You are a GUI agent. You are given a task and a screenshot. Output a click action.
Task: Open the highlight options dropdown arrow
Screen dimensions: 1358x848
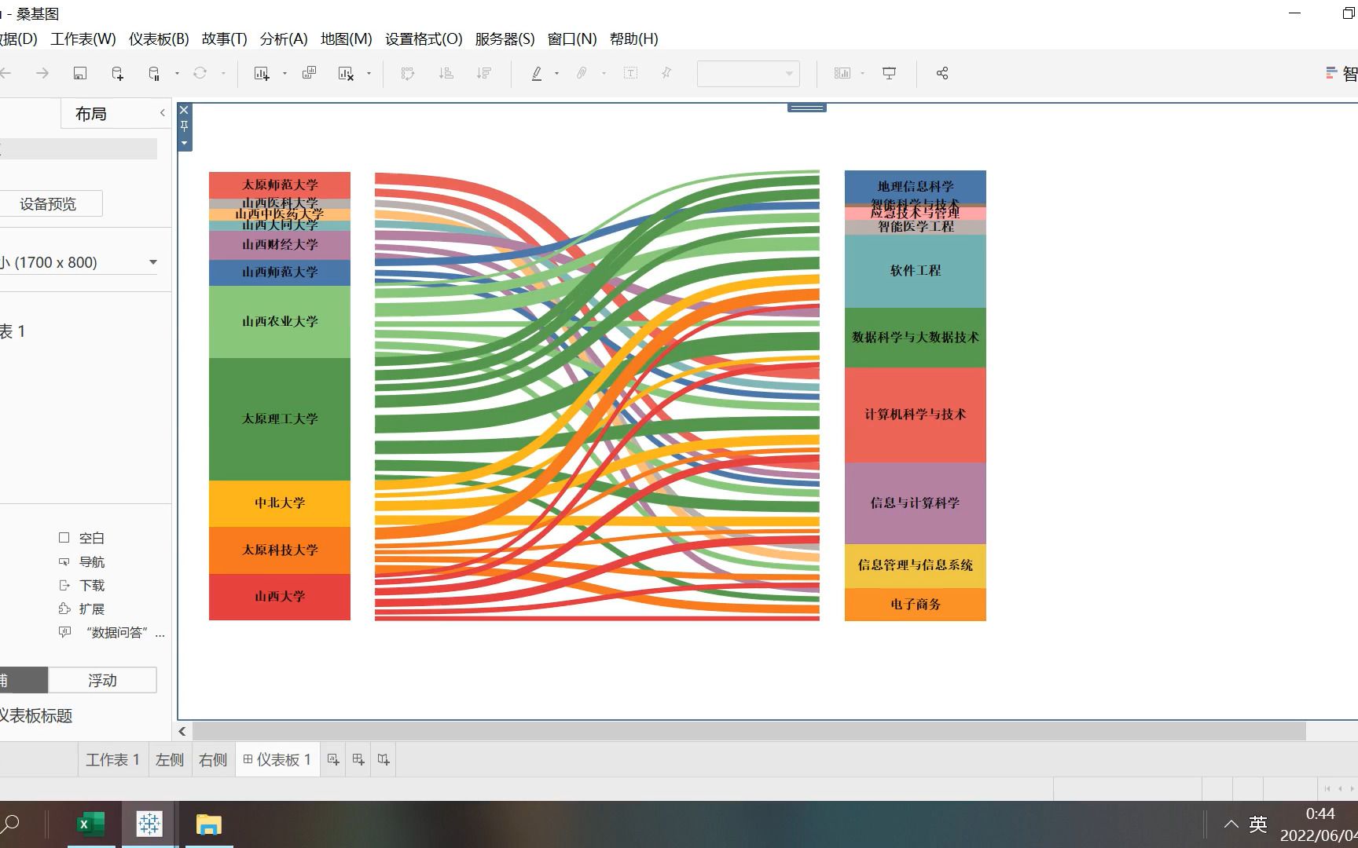point(556,73)
